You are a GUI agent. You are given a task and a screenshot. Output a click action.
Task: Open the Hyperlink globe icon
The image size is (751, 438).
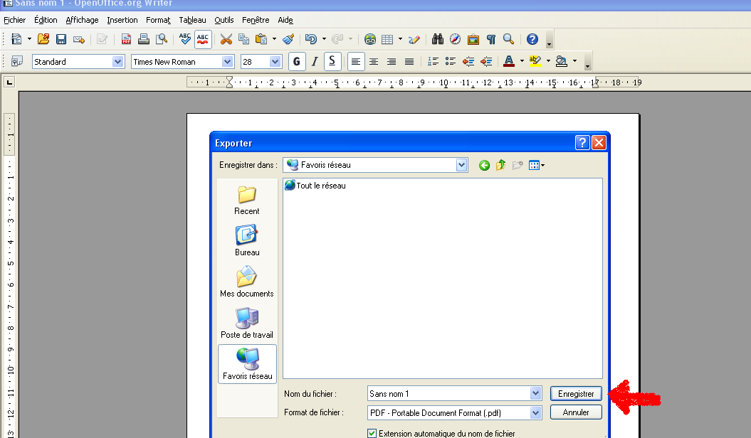pos(369,39)
